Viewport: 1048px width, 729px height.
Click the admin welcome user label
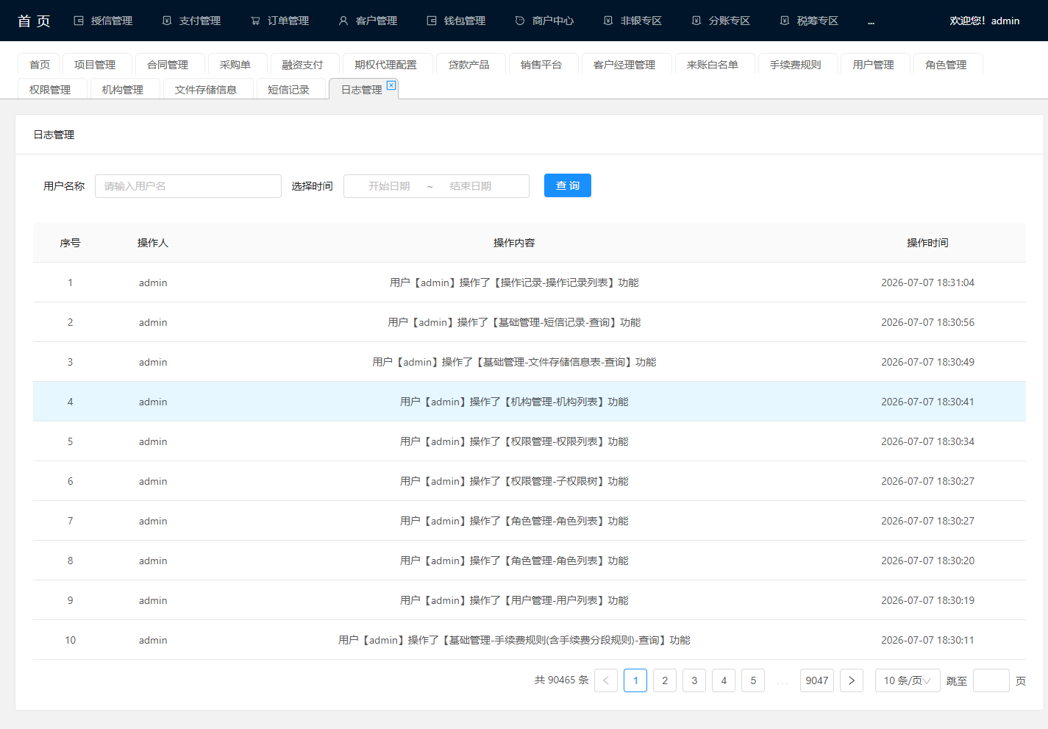[984, 21]
